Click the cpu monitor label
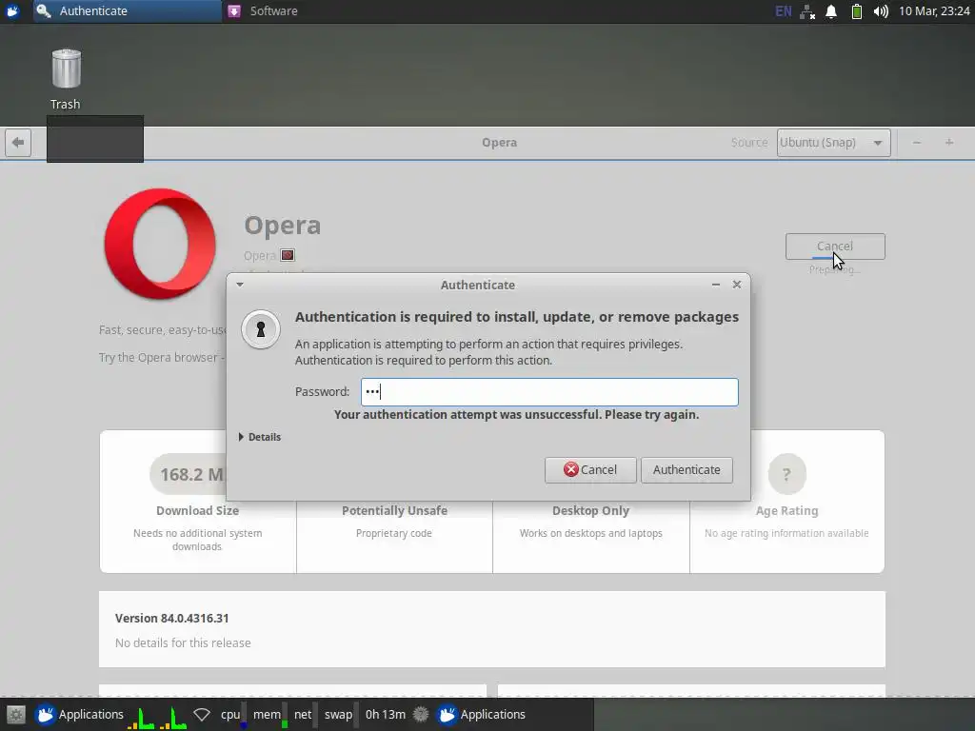This screenshot has height=731, width=975. [x=230, y=715]
